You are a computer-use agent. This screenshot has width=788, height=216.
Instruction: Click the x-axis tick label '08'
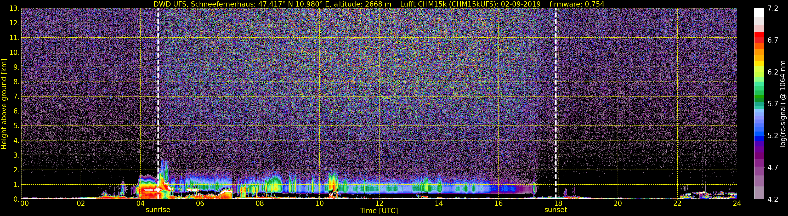point(260,204)
